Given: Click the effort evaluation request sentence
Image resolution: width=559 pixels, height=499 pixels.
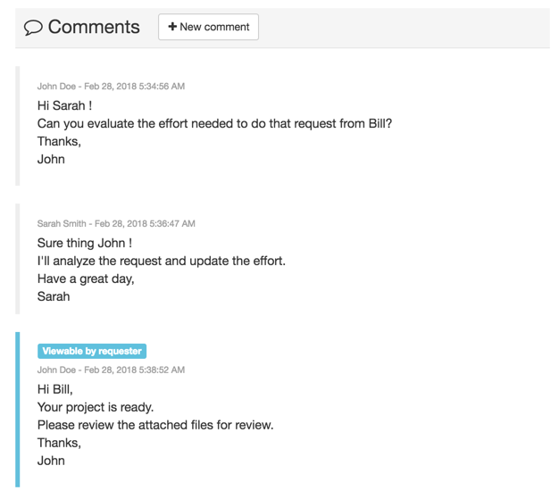Looking at the screenshot, I should [x=214, y=124].
